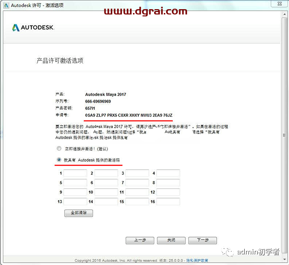Click the scrollbar up arrow
The height and width of the screenshot is (265, 289).
(x=284, y=14)
